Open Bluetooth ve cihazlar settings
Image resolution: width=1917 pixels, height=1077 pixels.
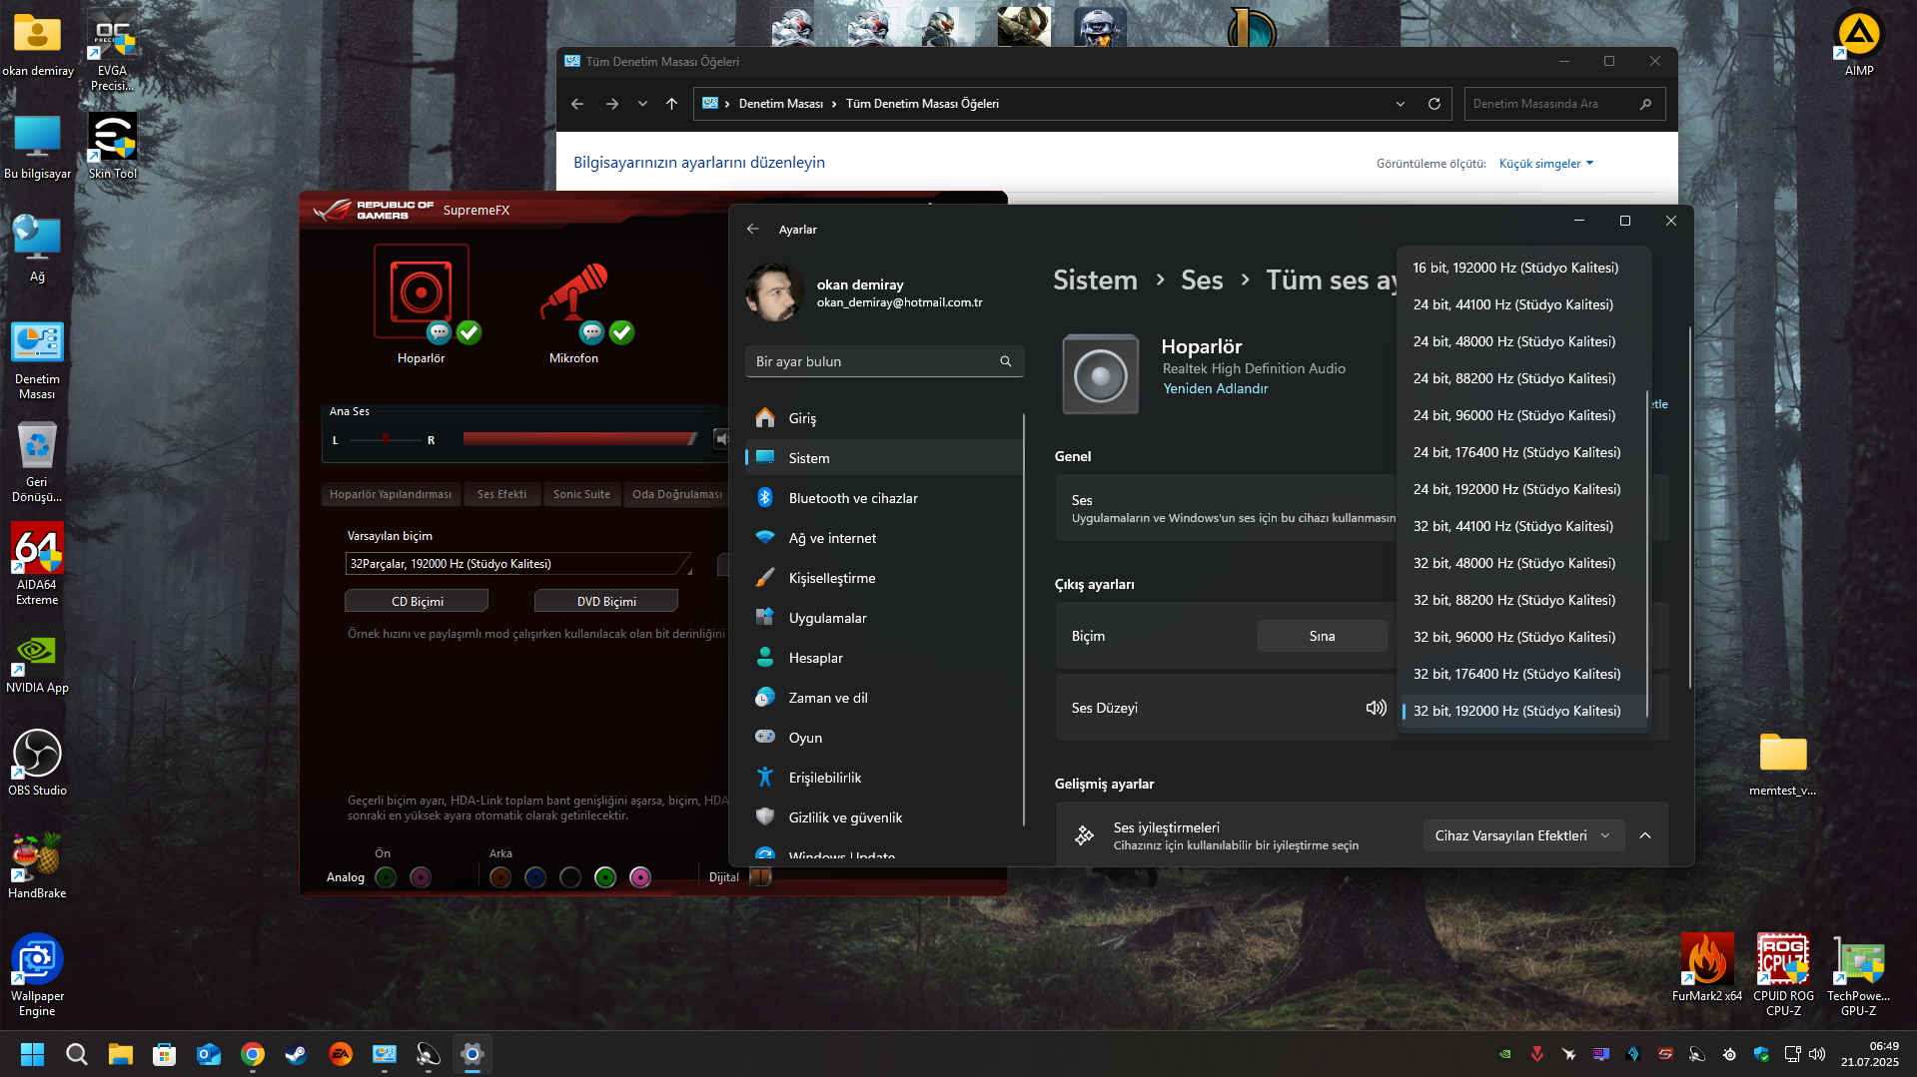coord(884,498)
